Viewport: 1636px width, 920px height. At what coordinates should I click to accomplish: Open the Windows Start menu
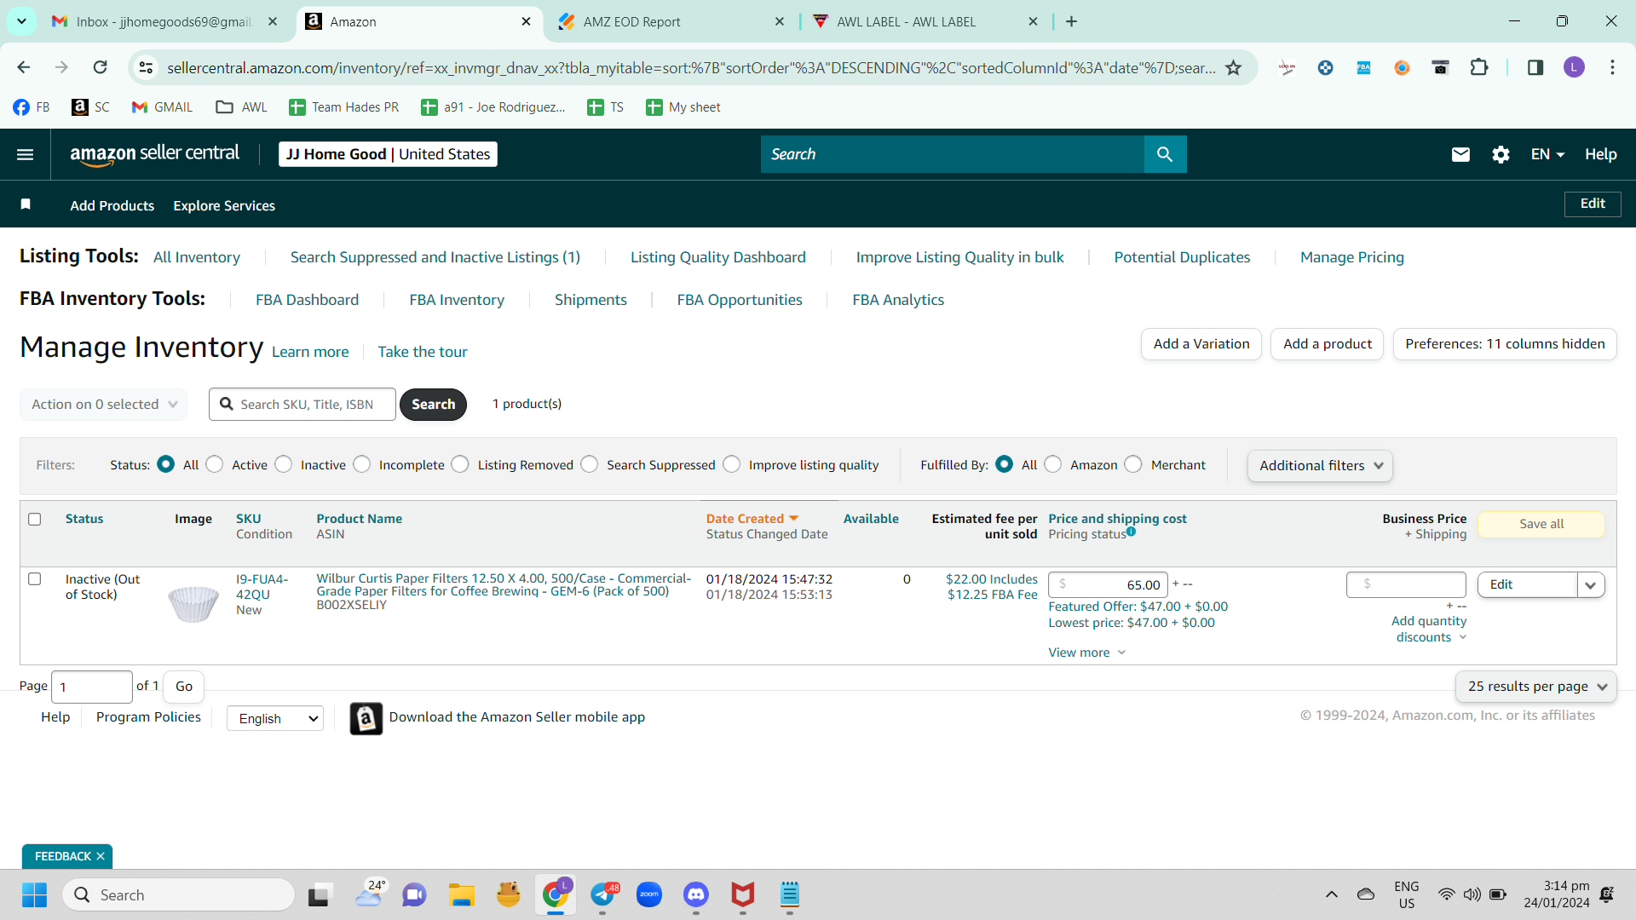pyautogui.click(x=34, y=894)
